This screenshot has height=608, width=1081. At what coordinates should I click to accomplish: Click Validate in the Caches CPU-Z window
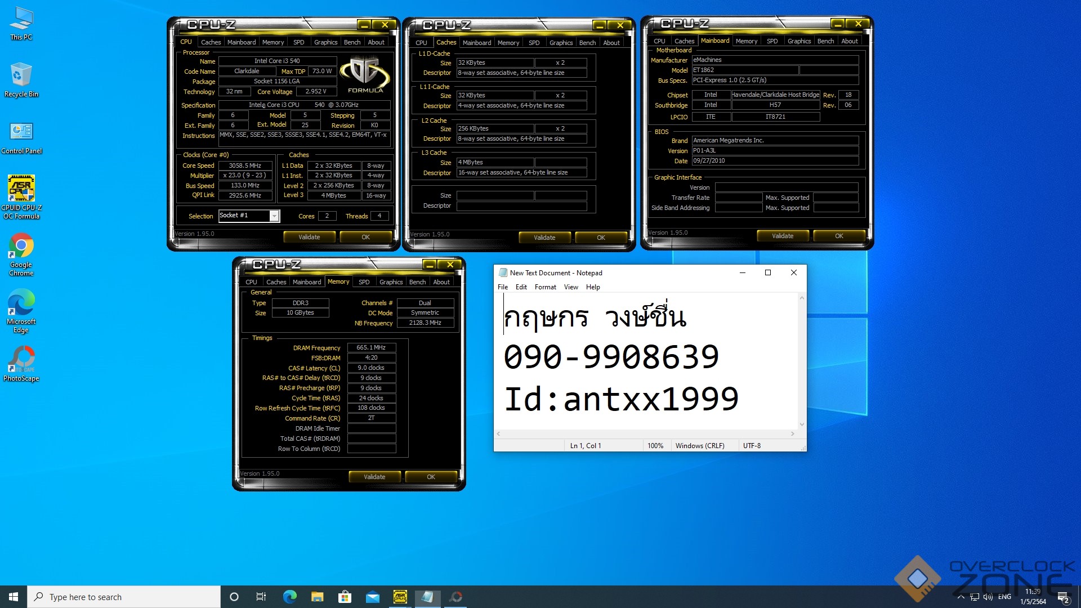click(x=544, y=238)
